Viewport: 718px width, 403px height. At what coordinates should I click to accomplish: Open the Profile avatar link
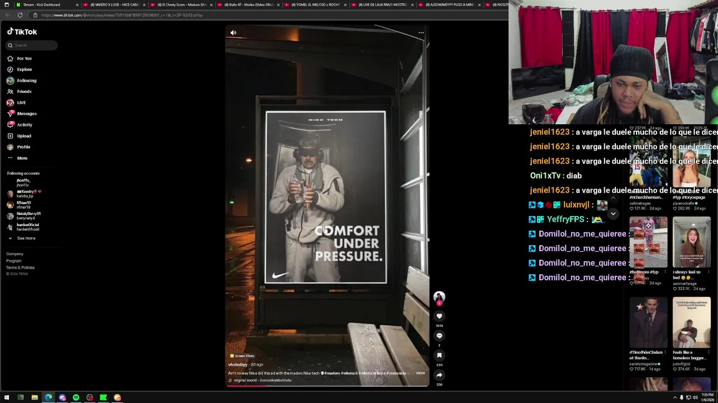coord(10,147)
